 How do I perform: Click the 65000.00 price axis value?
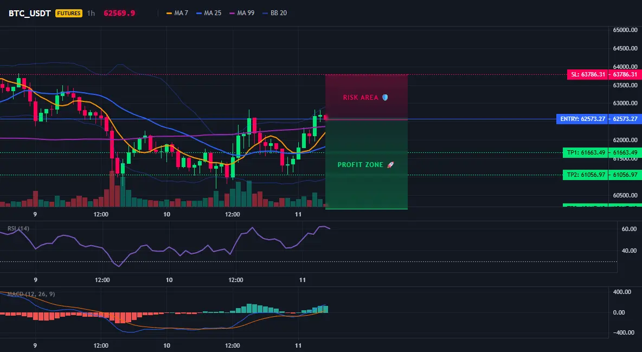pos(625,30)
